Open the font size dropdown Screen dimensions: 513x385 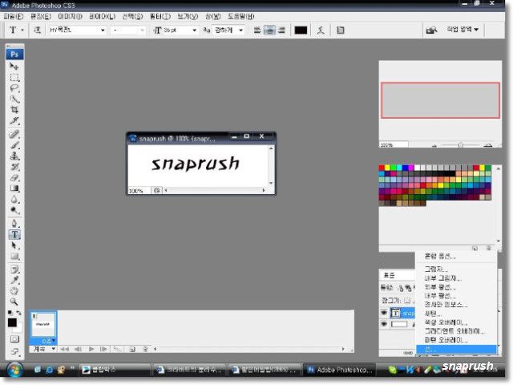(x=194, y=30)
